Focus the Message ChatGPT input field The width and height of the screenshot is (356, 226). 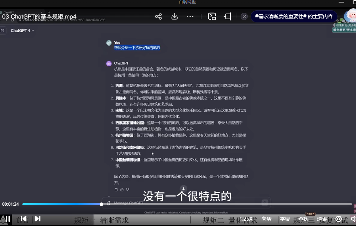(186, 203)
